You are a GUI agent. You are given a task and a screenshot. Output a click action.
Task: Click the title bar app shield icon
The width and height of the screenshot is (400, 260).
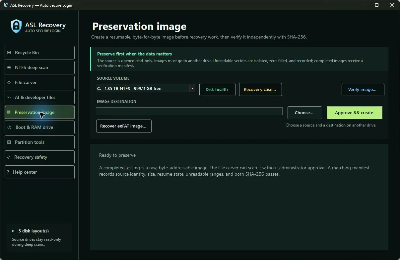6,5
